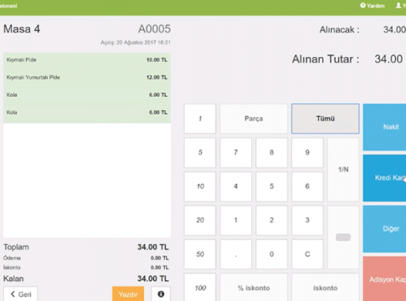Viewport: 406px width, 301px height.
Task: Pay with Nakit cash button
Action: (384, 127)
